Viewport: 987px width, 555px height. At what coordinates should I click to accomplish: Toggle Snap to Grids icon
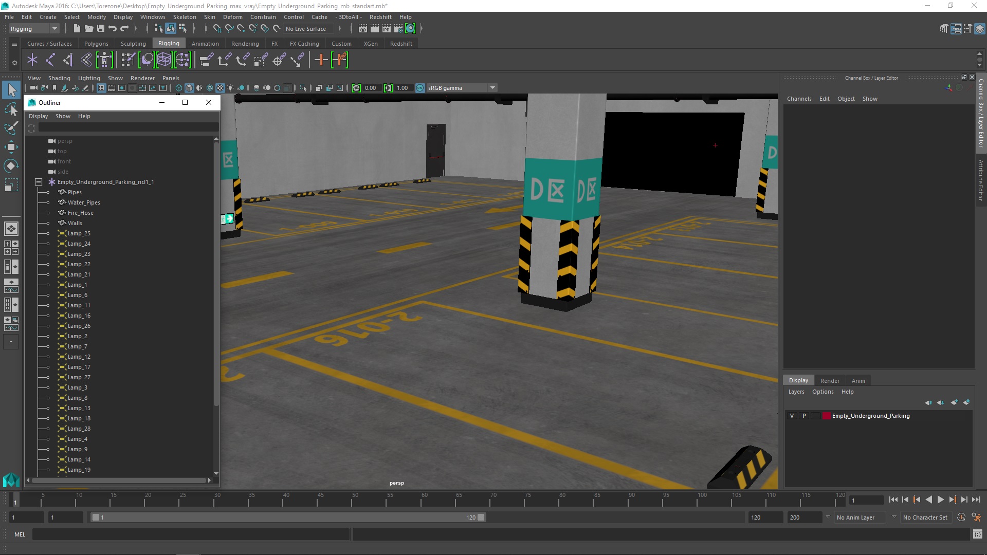coord(217,29)
